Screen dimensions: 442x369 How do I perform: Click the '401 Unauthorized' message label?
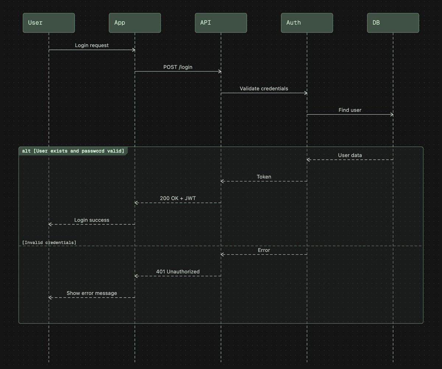coord(178,272)
